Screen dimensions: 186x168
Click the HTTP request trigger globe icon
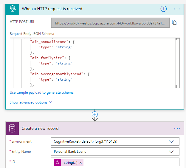[13, 9]
